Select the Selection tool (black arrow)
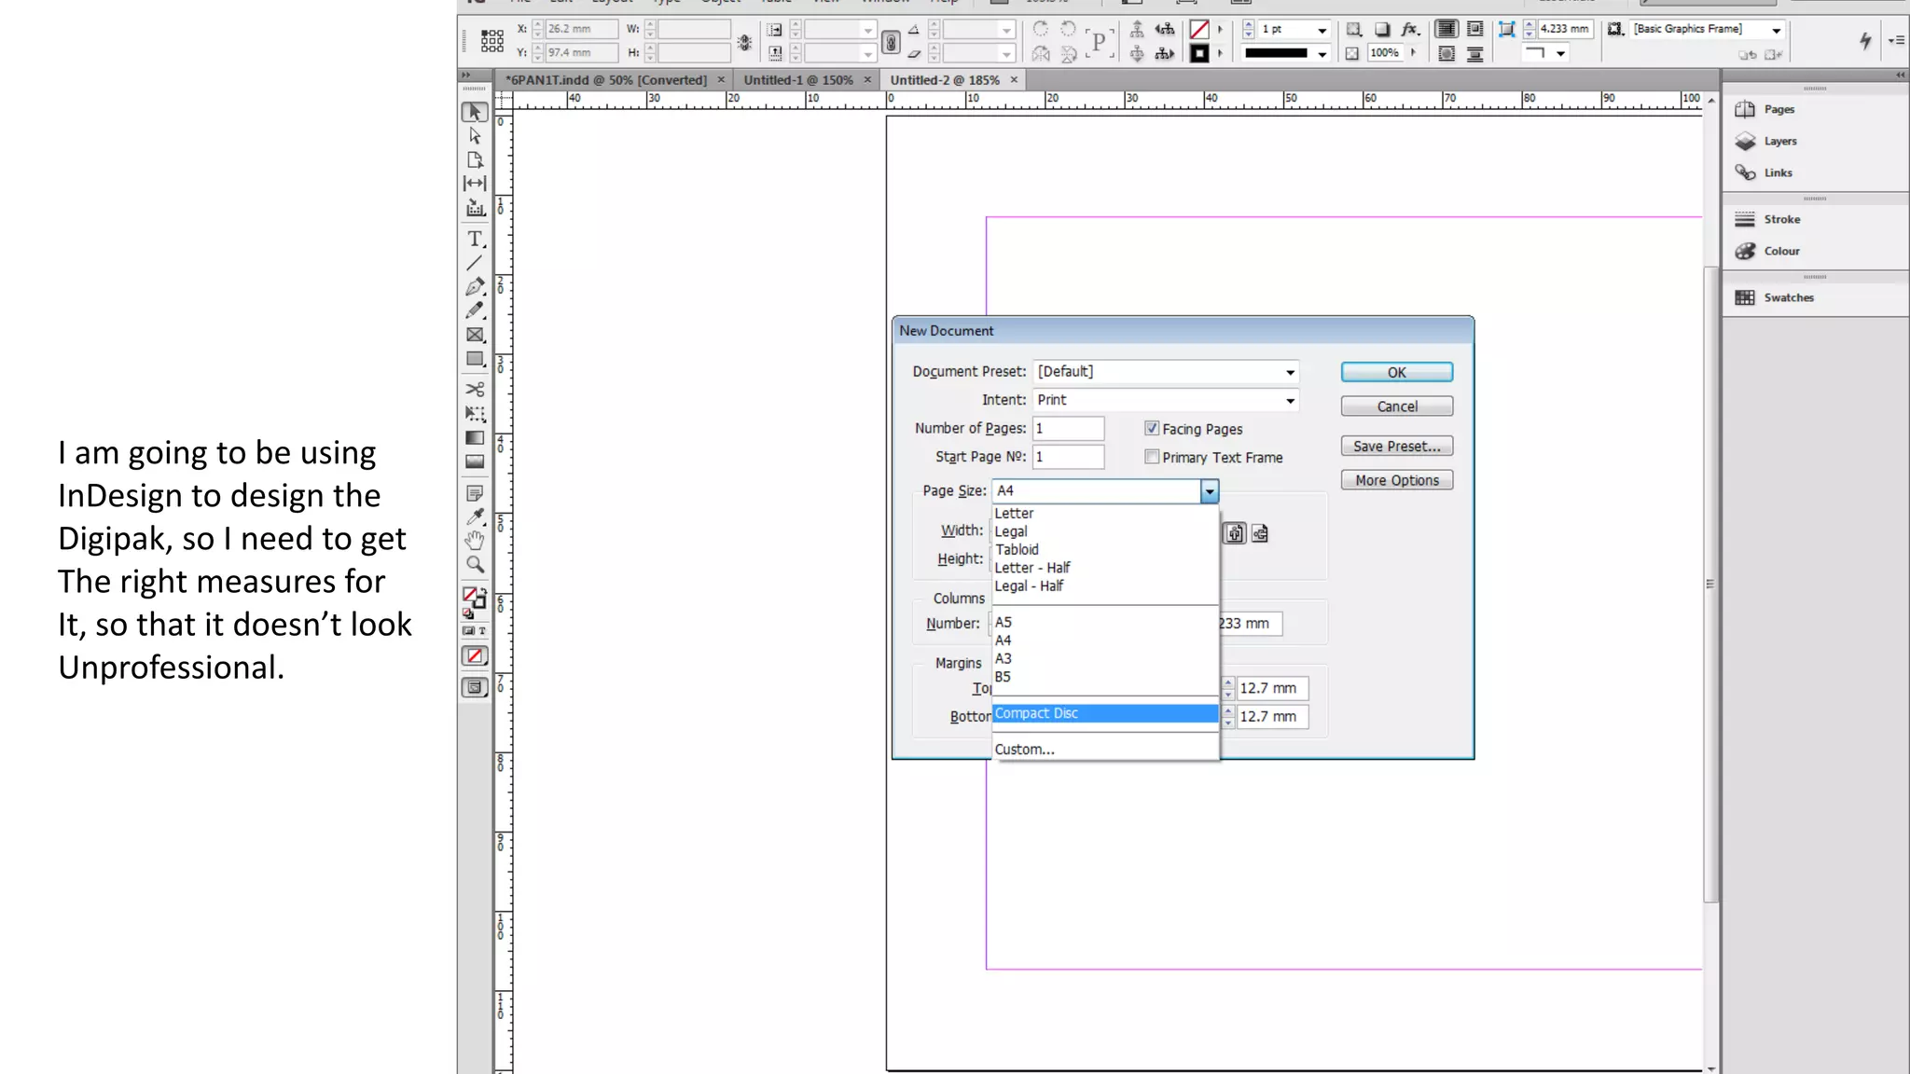Image resolution: width=1910 pixels, height=1074 pixels. point(475,112)
